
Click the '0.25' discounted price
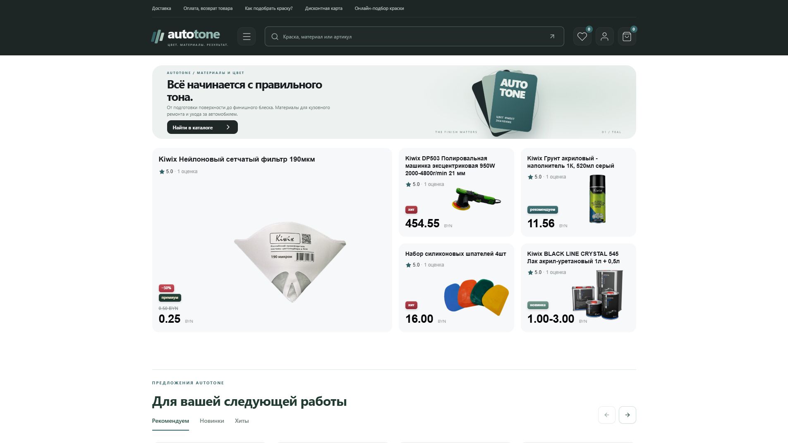coord(170,319)
